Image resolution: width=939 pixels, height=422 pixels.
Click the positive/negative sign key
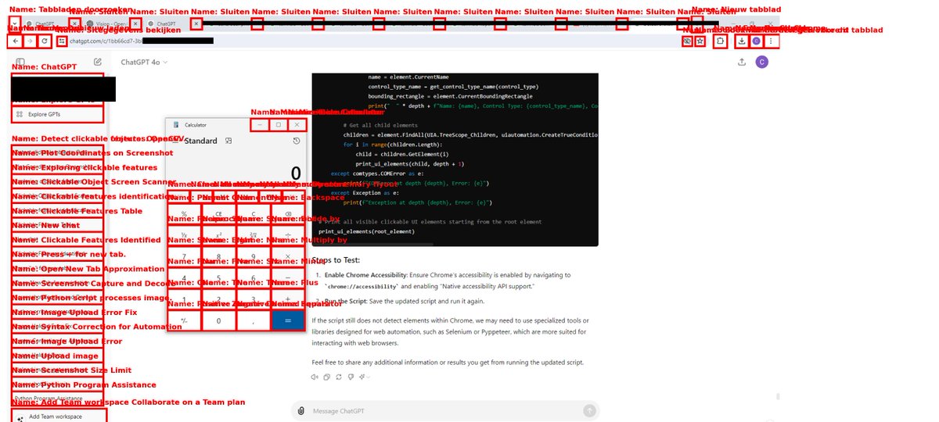click(184, 320)
